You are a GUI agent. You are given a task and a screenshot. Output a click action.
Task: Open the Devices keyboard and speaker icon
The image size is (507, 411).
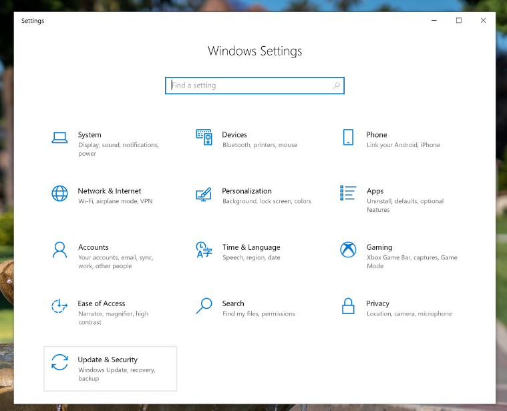click(204, 137)
